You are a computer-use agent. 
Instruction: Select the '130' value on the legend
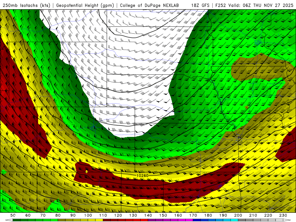point(133,215)
